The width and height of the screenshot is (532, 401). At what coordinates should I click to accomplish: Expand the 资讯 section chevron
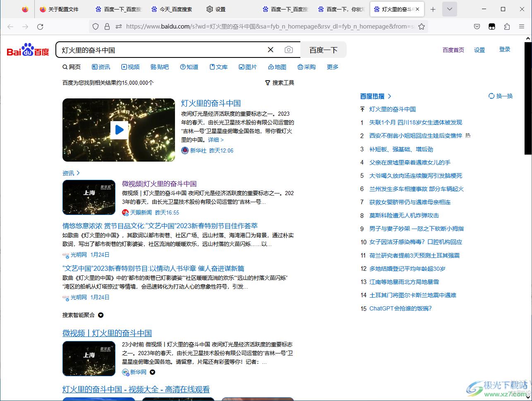click(x=78, y=173)
